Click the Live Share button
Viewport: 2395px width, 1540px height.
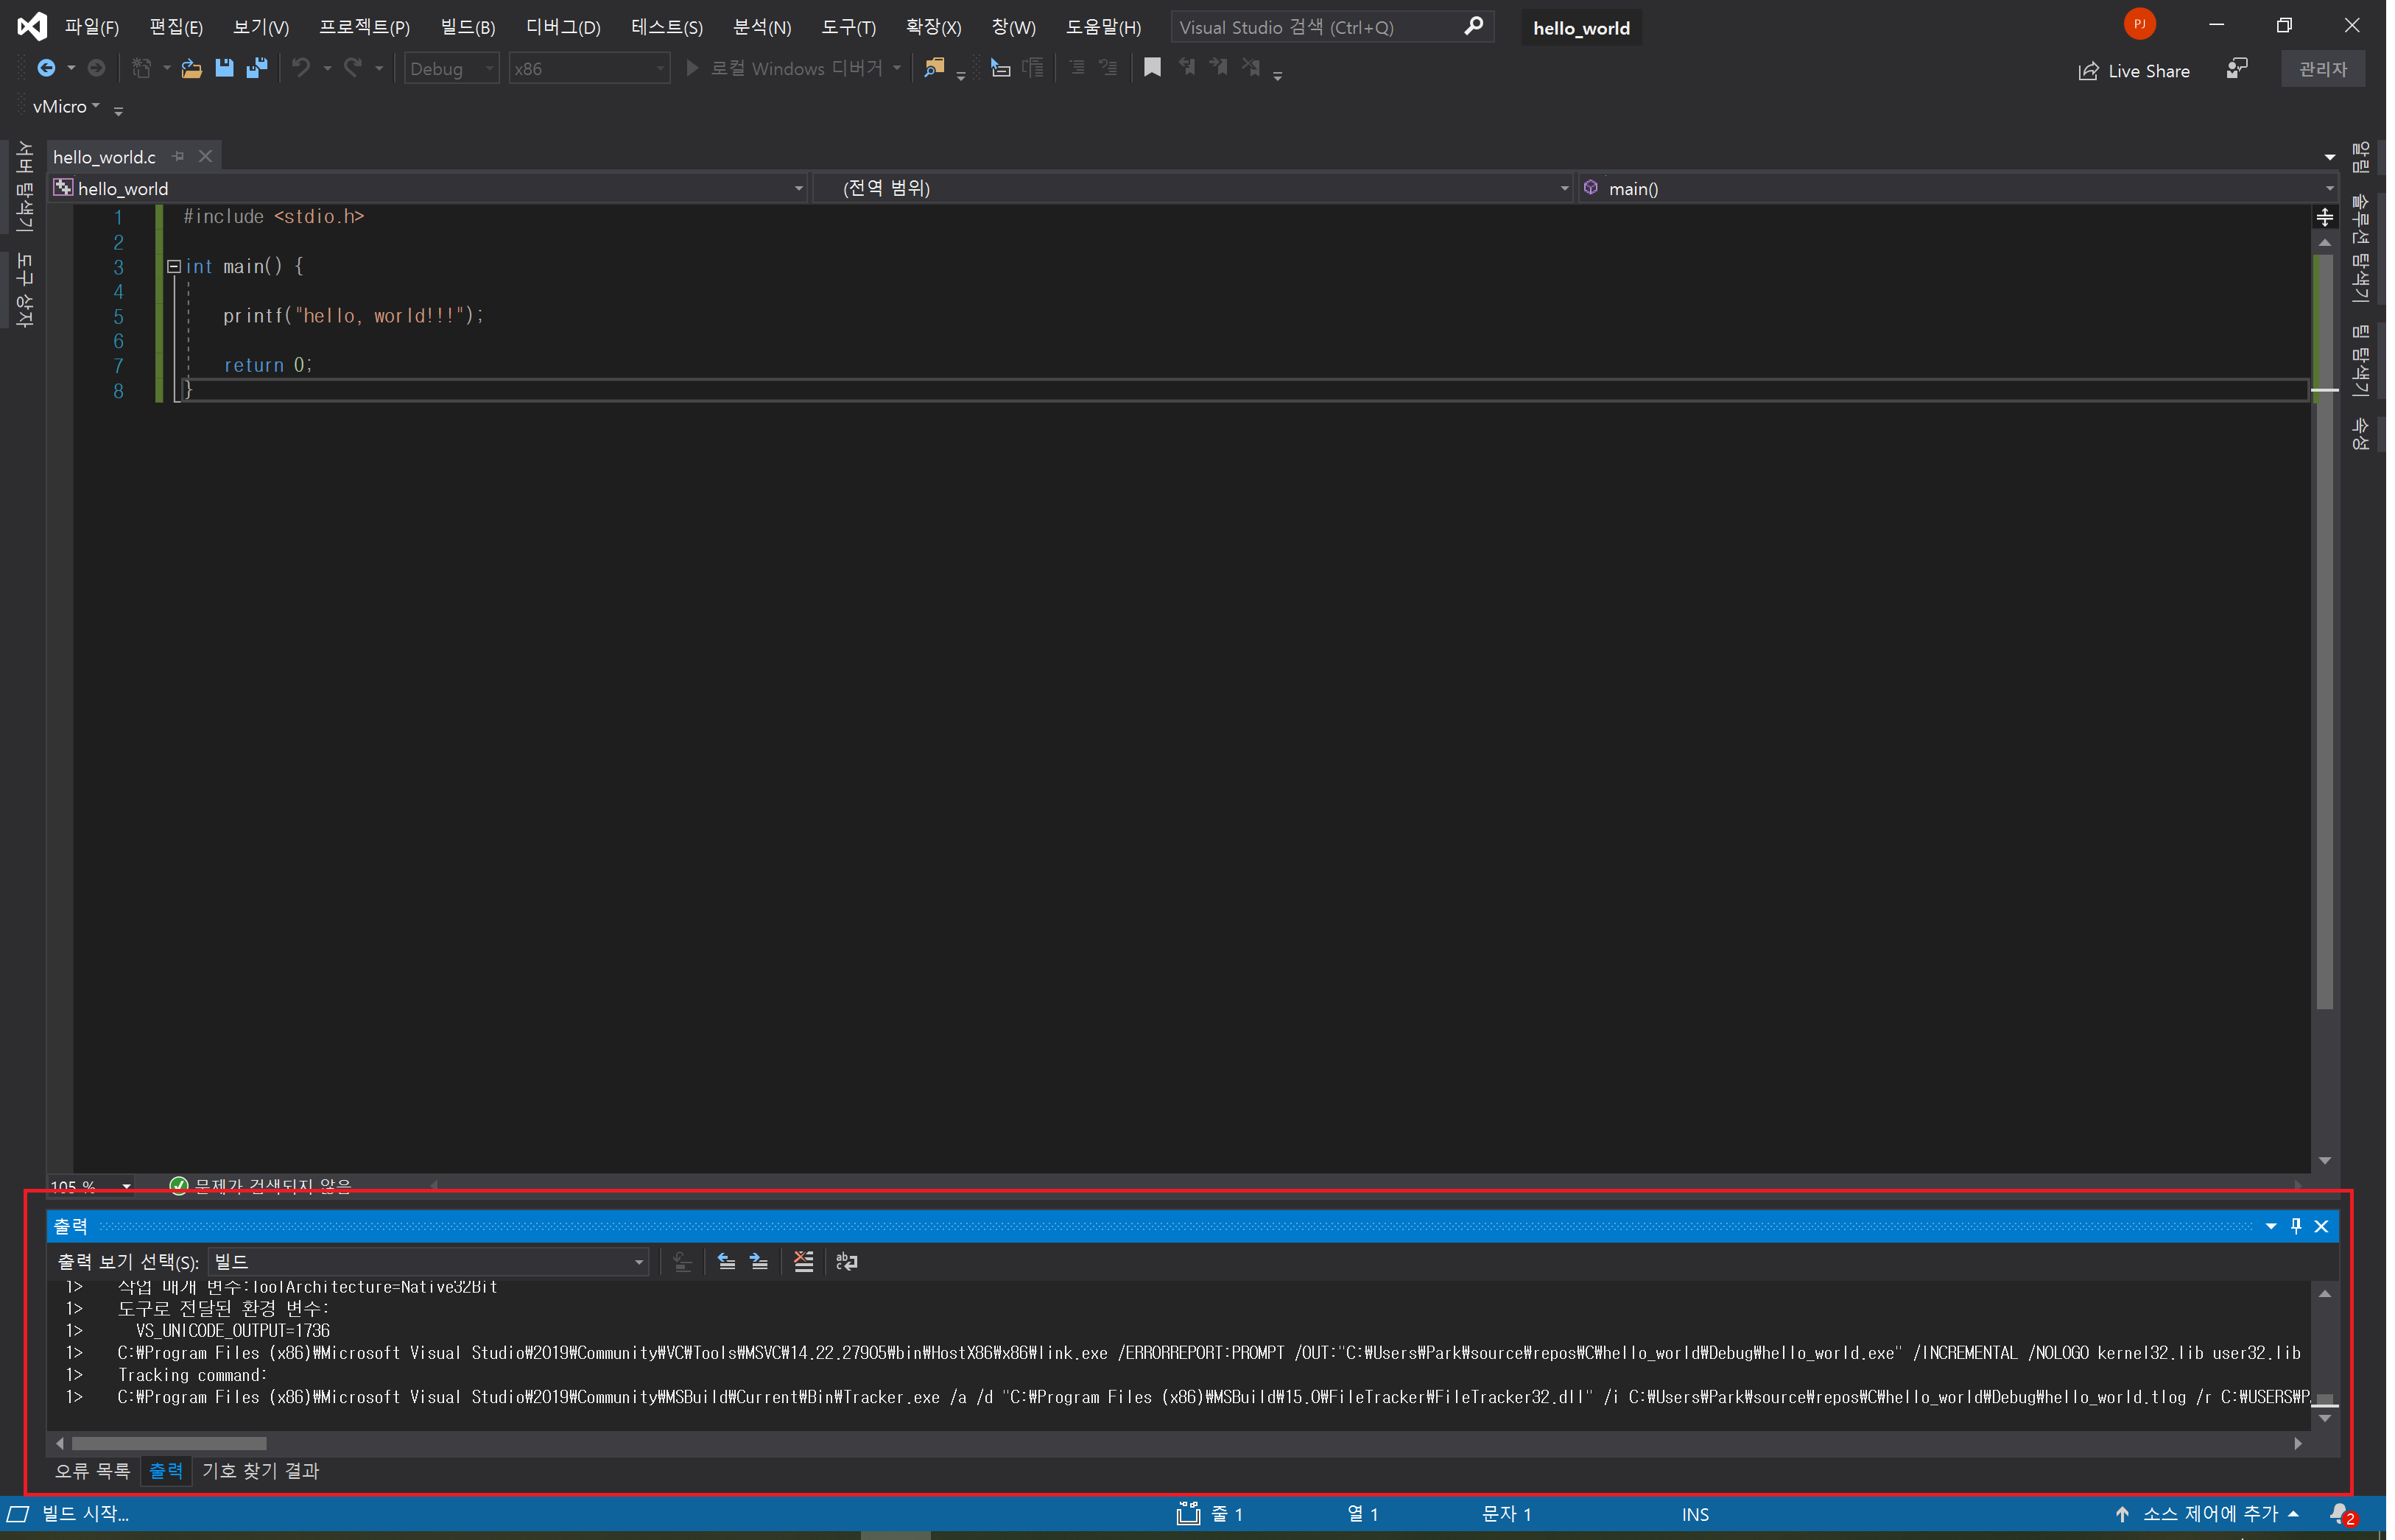[2134, 71]
